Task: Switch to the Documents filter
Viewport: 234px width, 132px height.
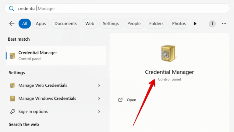Action: [x=66, y=24]
